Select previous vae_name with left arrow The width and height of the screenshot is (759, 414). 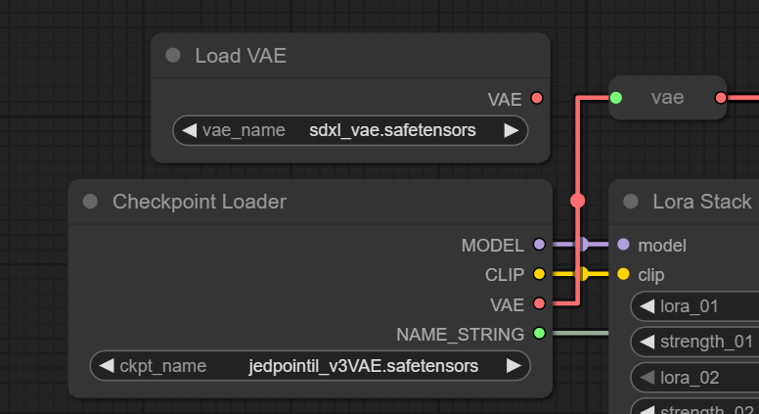[190, 130]
